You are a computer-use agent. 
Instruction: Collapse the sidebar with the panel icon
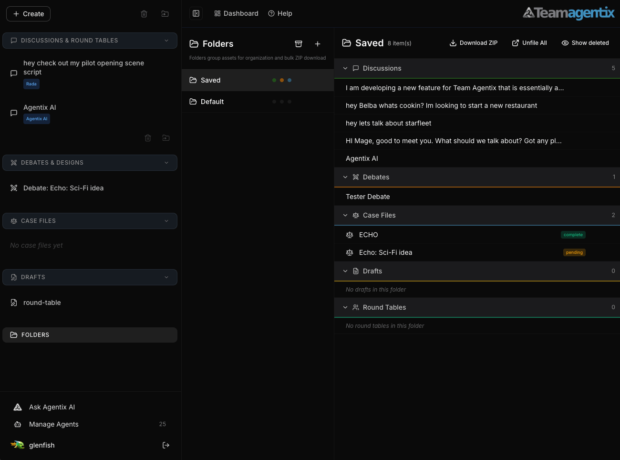coord(196,13)
